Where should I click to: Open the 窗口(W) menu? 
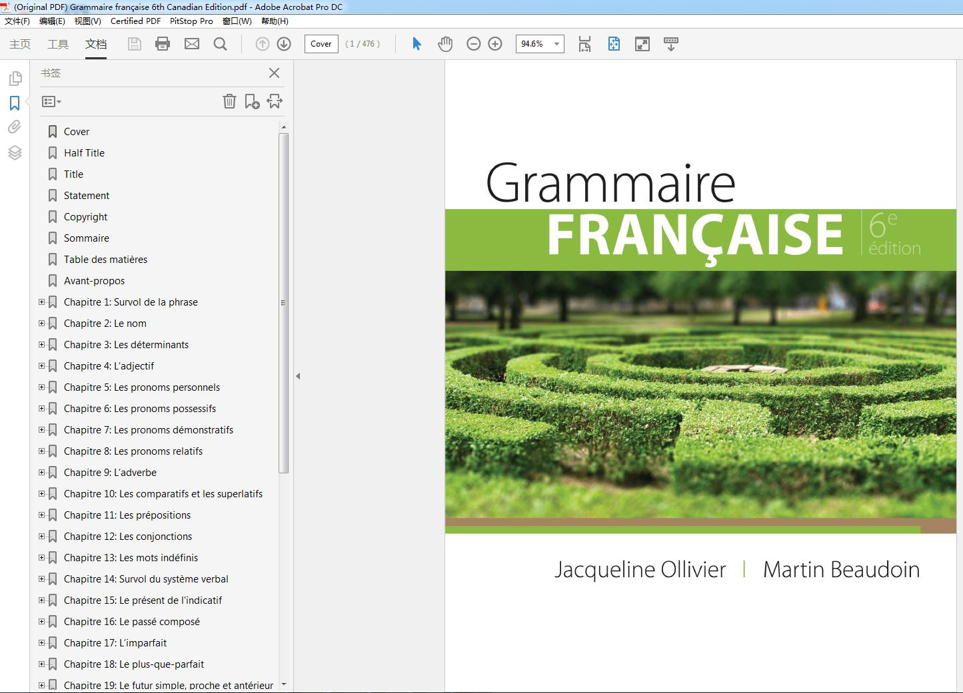(237, 21)
